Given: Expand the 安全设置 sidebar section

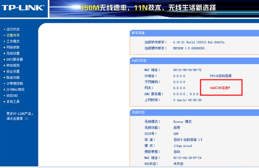Looking at the screenshot, I should (13, 71).
